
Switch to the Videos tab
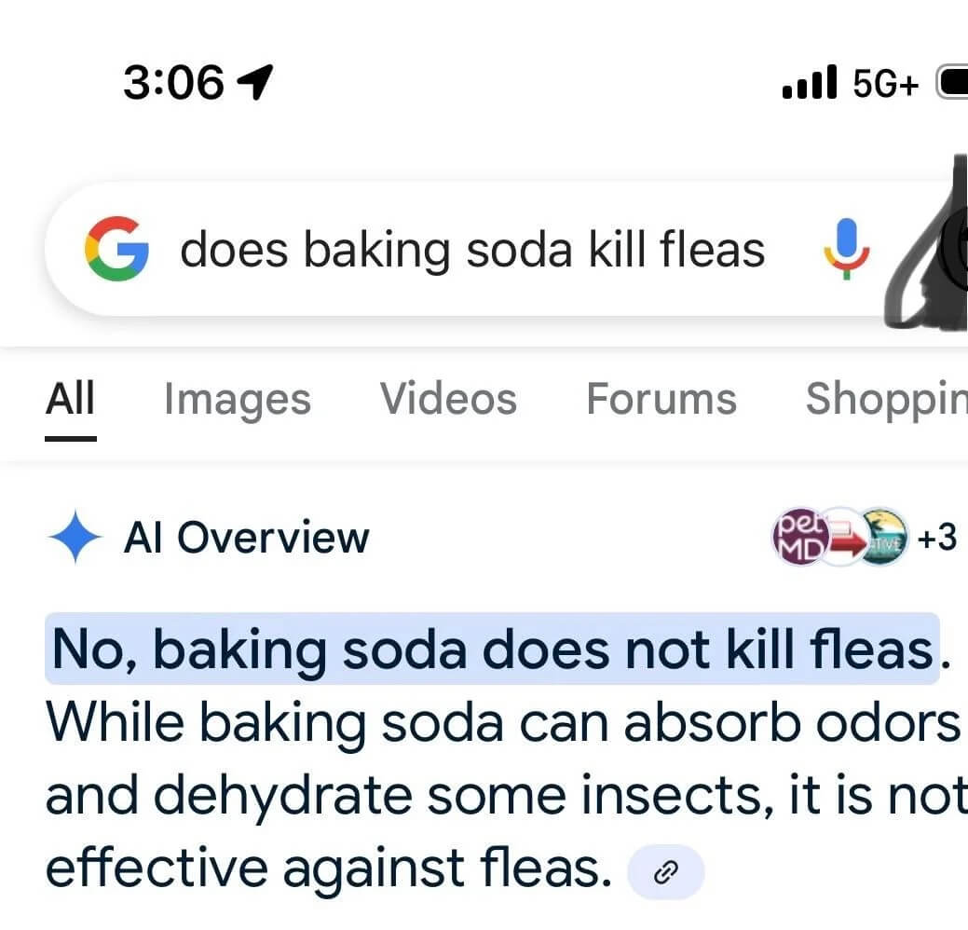448,399
